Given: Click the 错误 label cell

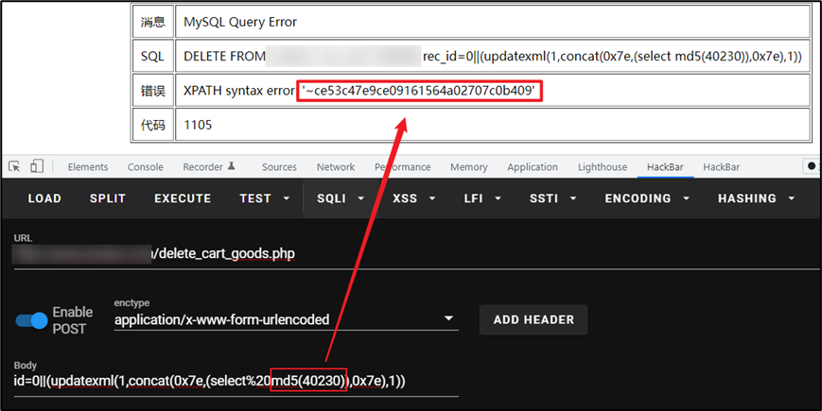Looking at the screenshot, I should [152, 91].
